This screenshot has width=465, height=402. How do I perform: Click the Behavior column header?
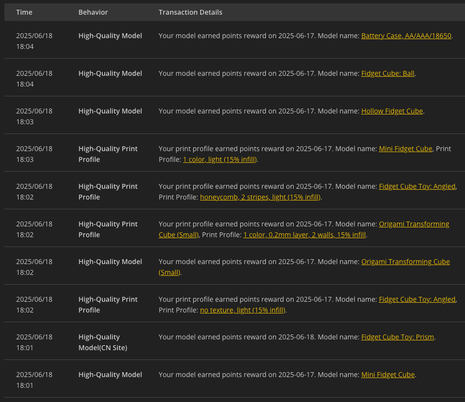coord(93,12)
